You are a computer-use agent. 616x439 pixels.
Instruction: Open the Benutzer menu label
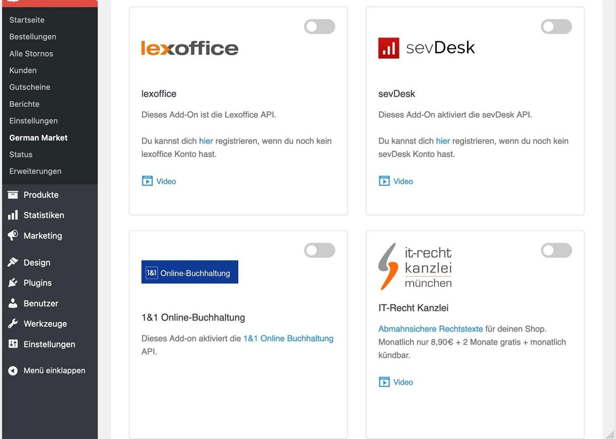(x=41, y=303)
